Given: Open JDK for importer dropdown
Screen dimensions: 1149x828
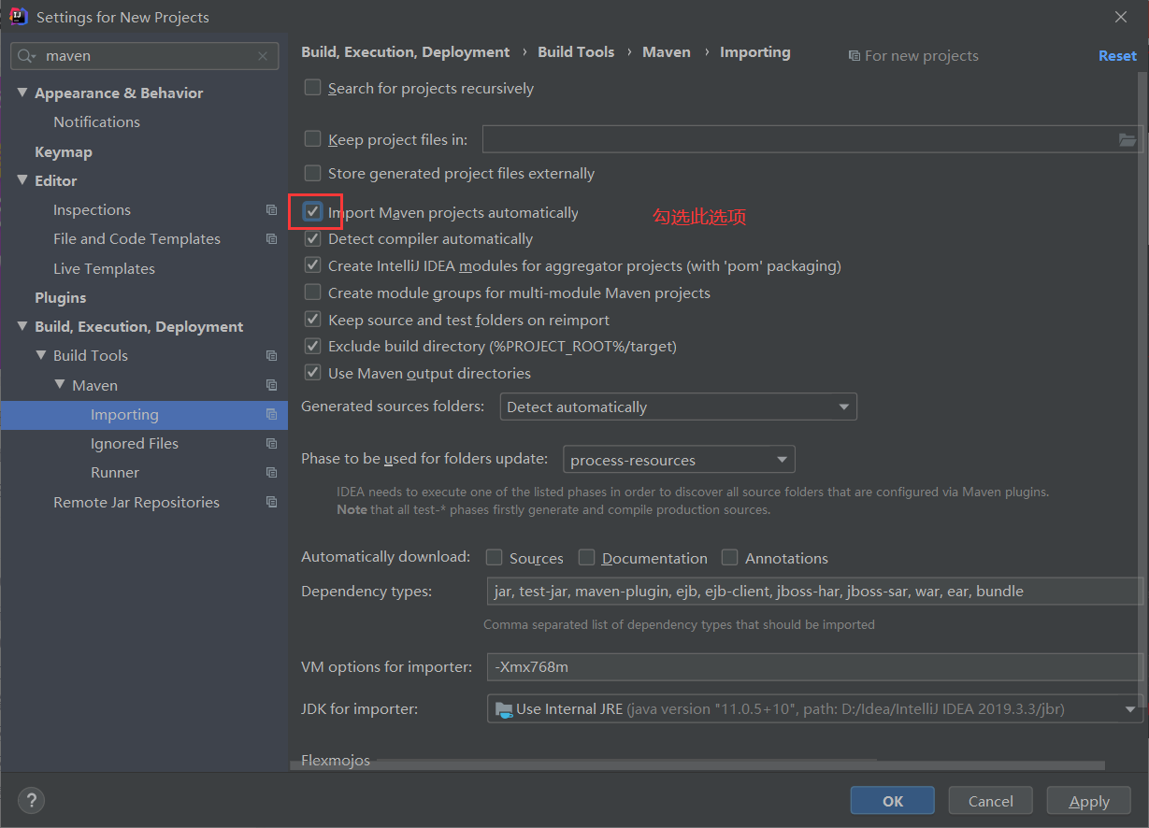Looking at the screenshot, I should pyautogui.click(x=814, y=709).
